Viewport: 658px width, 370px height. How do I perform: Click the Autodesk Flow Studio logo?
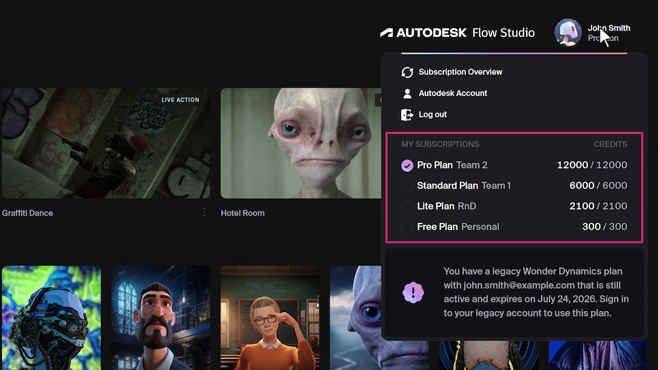457,33
